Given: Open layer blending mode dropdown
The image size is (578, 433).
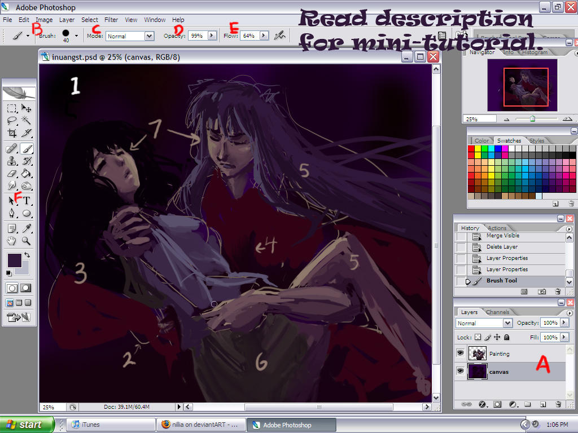Looking at the screenshot, I should [507, 323].
